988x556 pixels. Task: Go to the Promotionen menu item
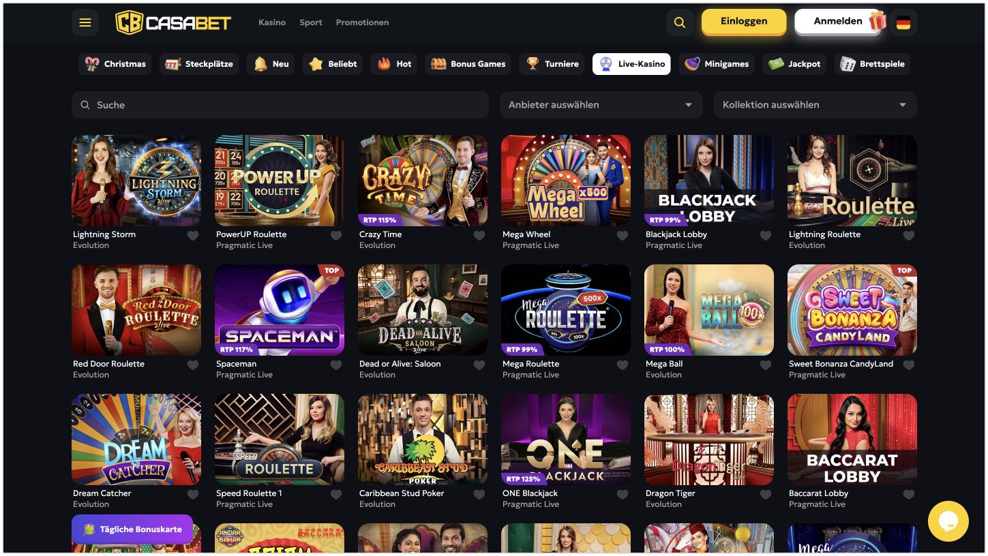click(362, 22)
